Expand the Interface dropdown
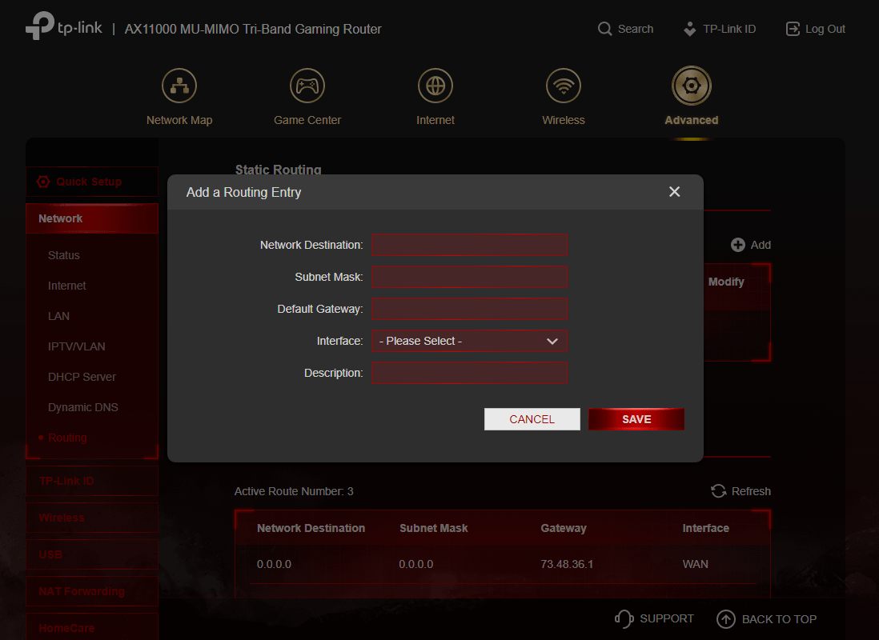 [x=470, y=341]
